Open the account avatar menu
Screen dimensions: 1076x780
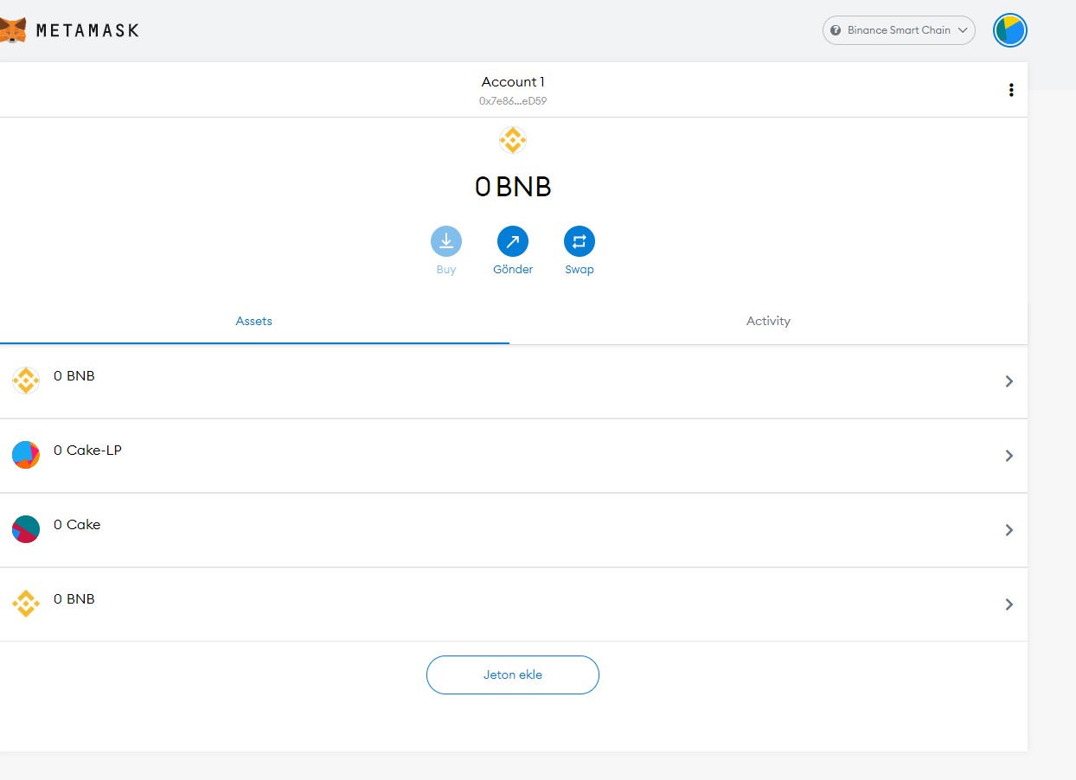coord(1009,30)
